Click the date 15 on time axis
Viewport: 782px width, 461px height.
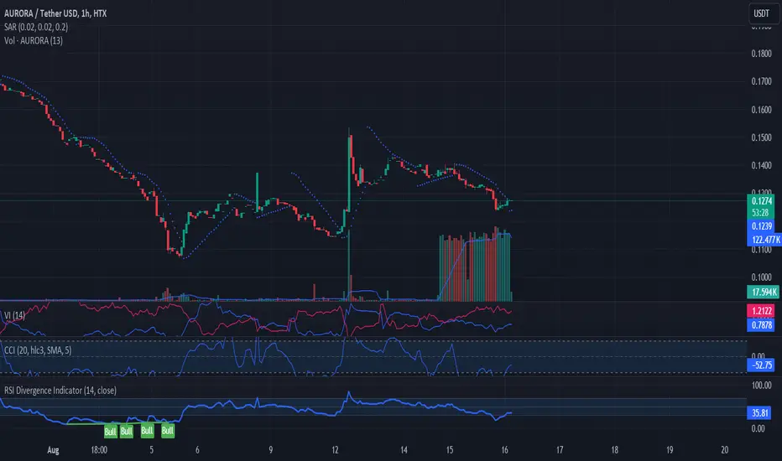(450, 450)
